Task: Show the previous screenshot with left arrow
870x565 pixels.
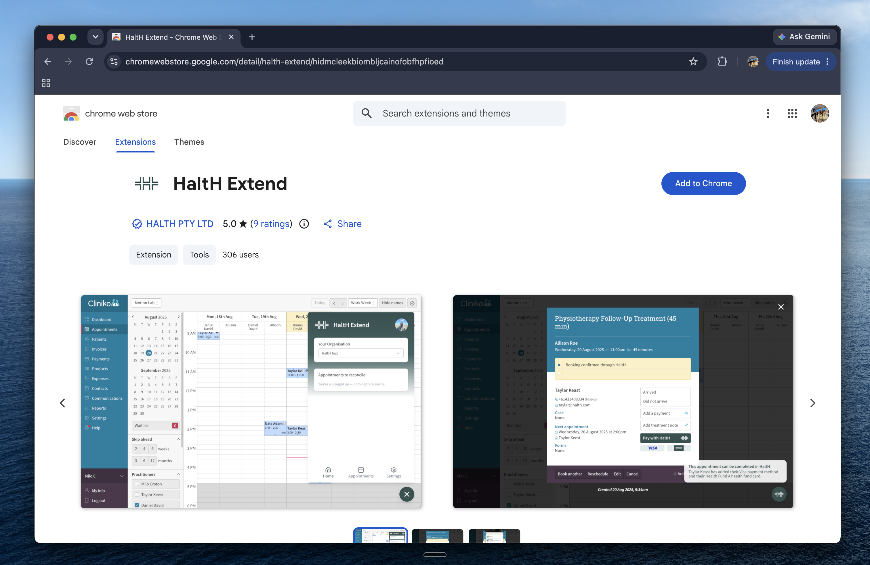Action: (x=62, y=403)
